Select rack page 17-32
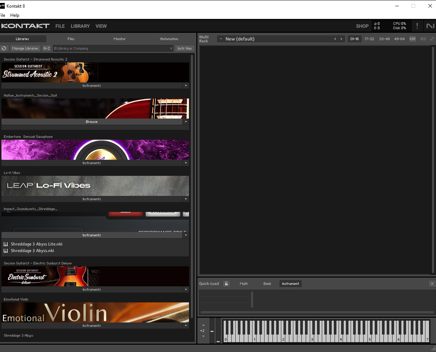The height and width of the screenshot is (352, 436). (x=369, y=39)
